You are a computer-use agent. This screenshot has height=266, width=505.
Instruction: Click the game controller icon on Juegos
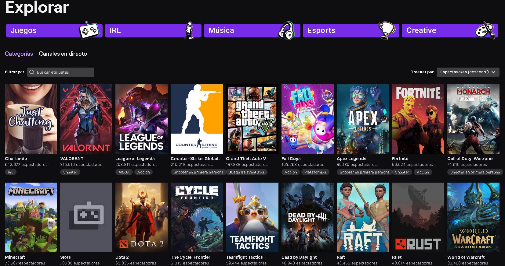tap(89, 30)
